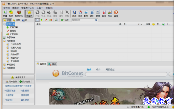Click the 主页 (Home) house icon
174x109 pixels.
[80, 13]
